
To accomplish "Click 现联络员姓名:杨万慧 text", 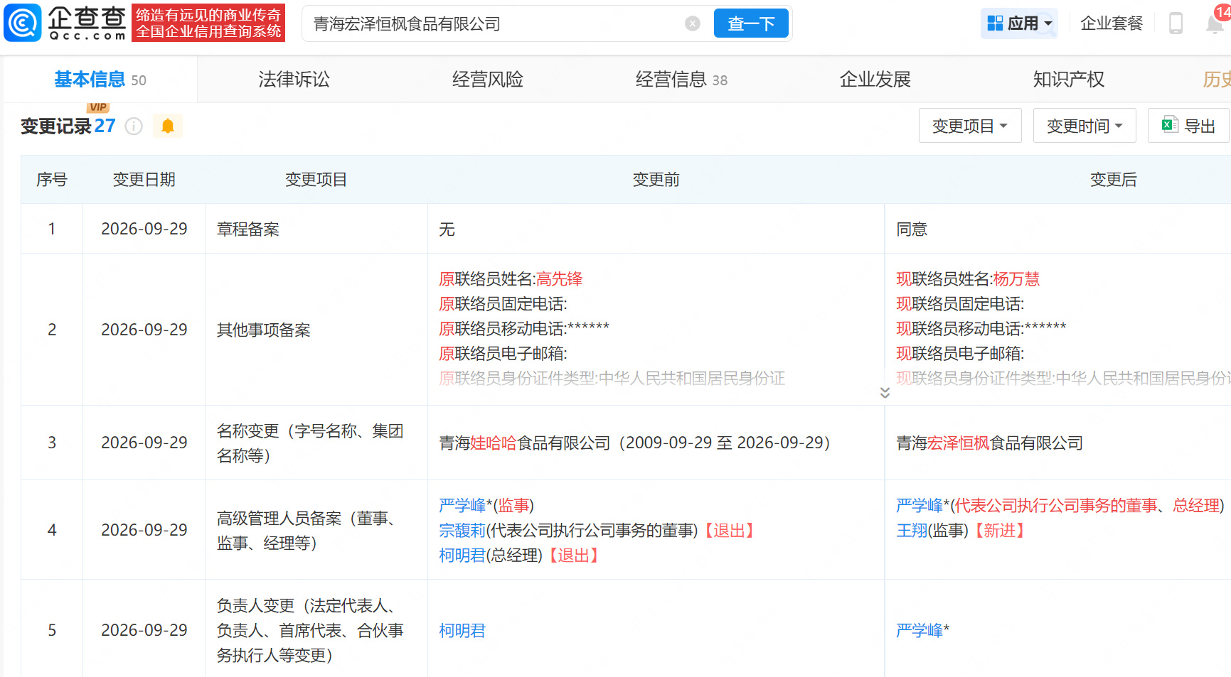I will tap(968, 279).
